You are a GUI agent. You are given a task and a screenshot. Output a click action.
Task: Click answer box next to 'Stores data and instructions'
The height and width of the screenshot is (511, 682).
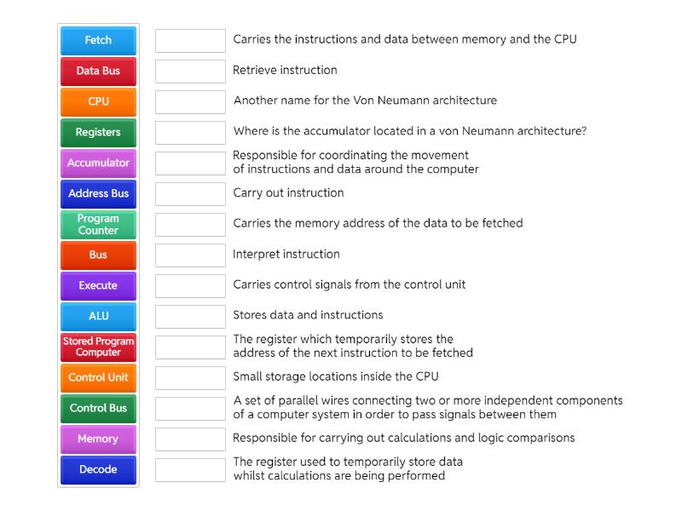pos(190,317)
